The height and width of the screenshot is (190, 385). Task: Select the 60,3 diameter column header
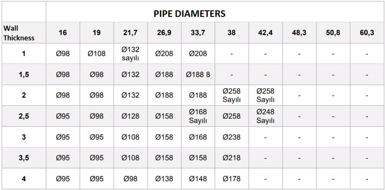[x=367, y=33]
